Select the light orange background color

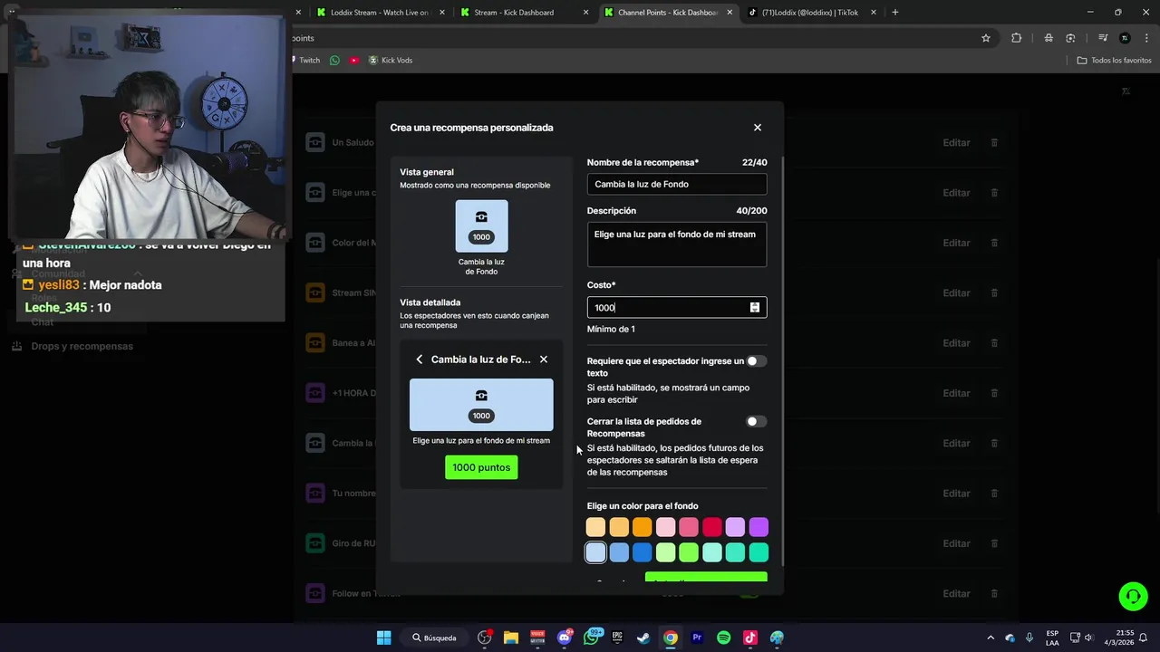[x=619, y=527]
